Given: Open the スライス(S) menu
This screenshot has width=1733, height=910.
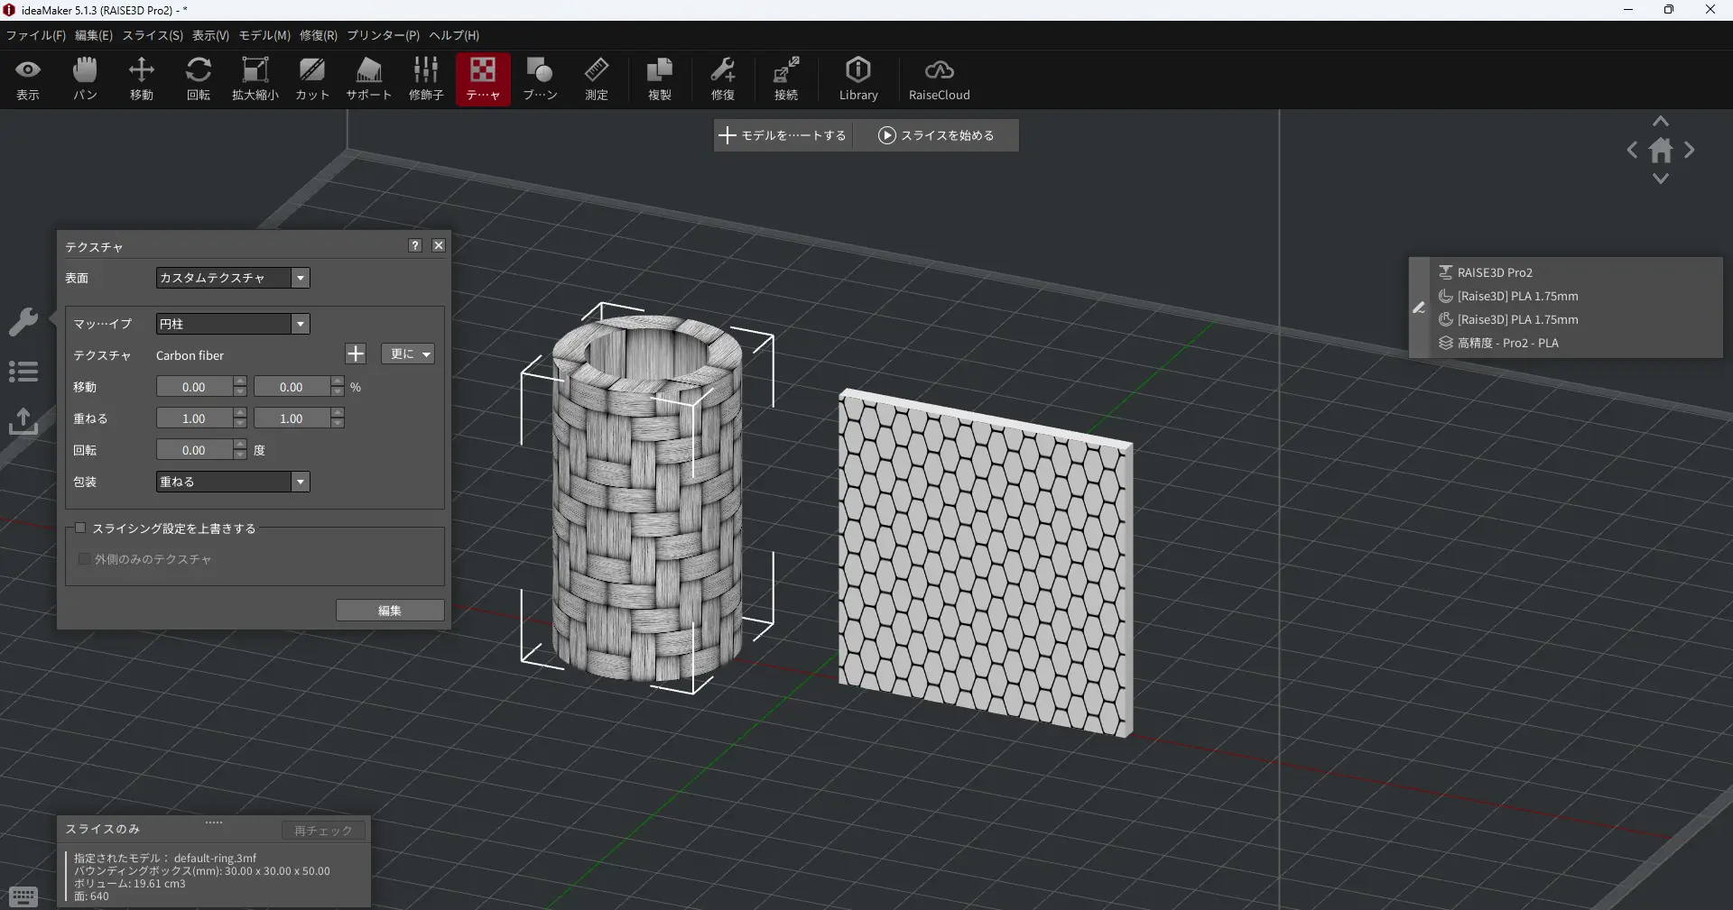Looking at the screenshot, I should [x=153, y=35].
